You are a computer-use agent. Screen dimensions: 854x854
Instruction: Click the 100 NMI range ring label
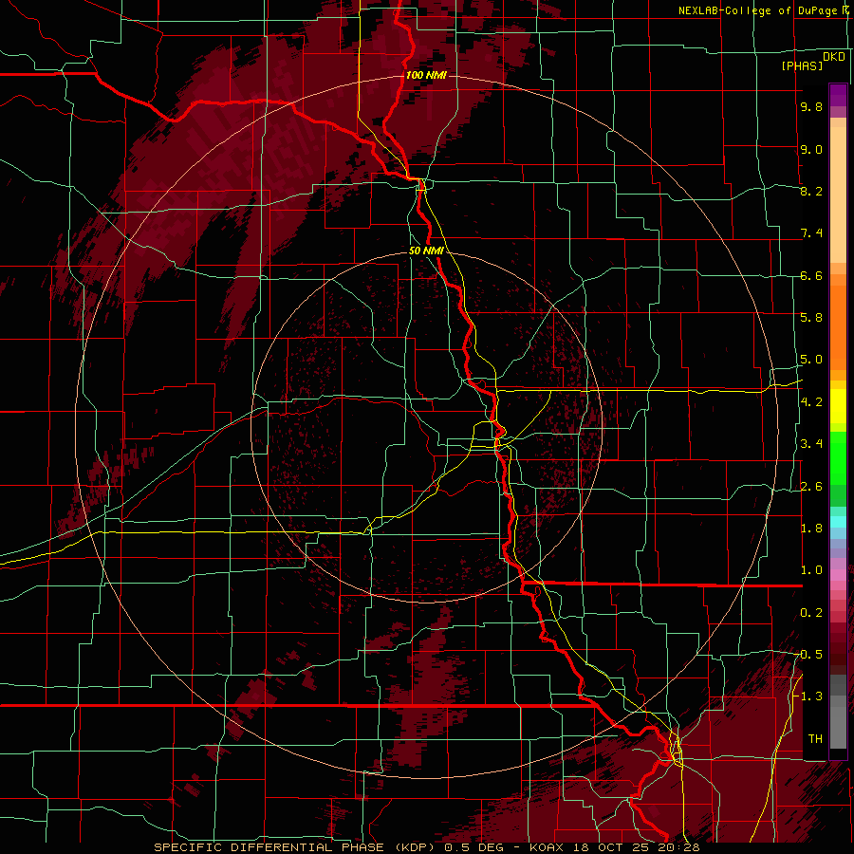[x=426, y=75]
